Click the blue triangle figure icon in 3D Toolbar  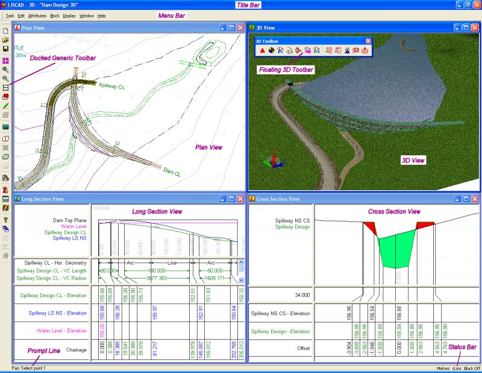coord(347,51)
